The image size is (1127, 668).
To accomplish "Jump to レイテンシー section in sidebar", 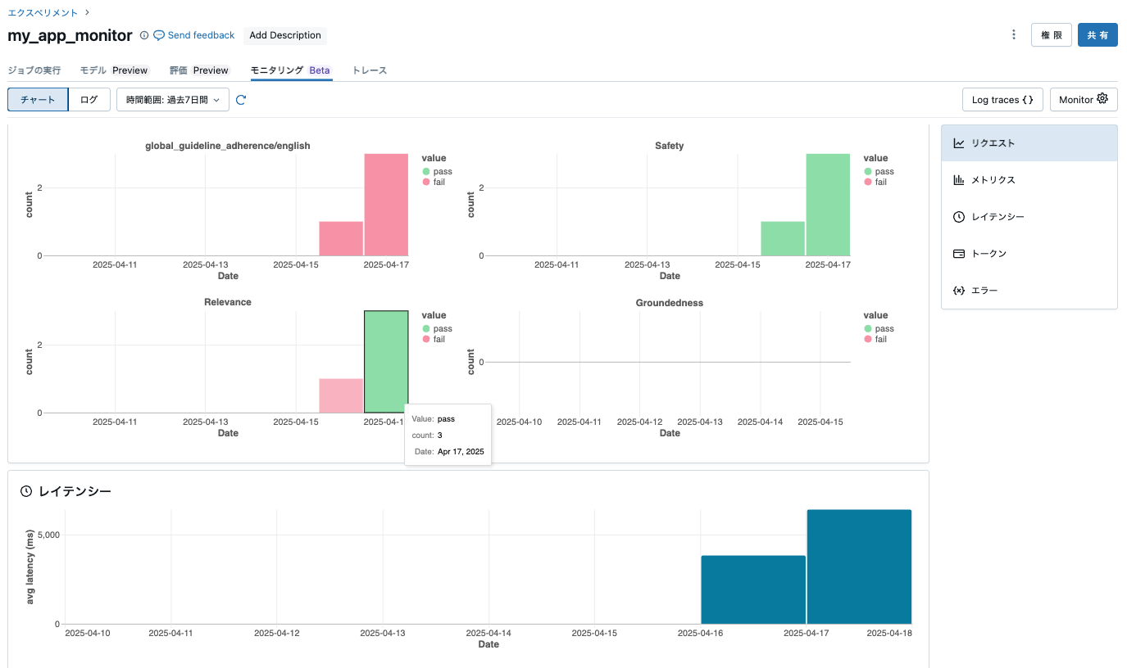I will (x=1029, y=217).
